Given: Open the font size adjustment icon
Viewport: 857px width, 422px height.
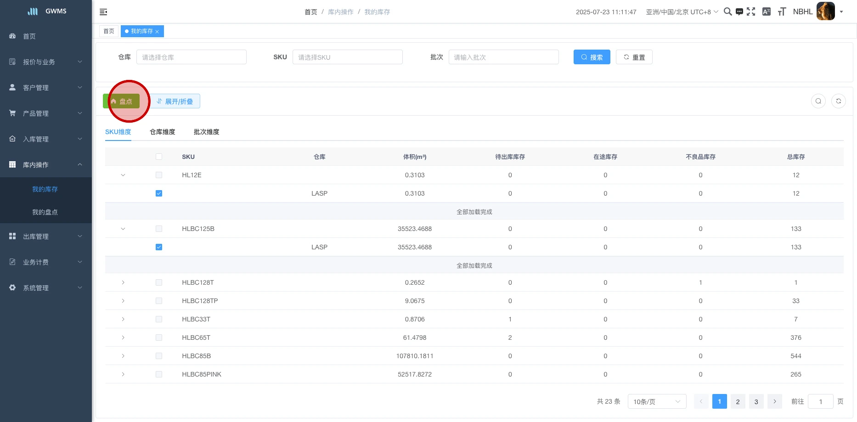Looking at the screenshot, I should tap(782, 12).
